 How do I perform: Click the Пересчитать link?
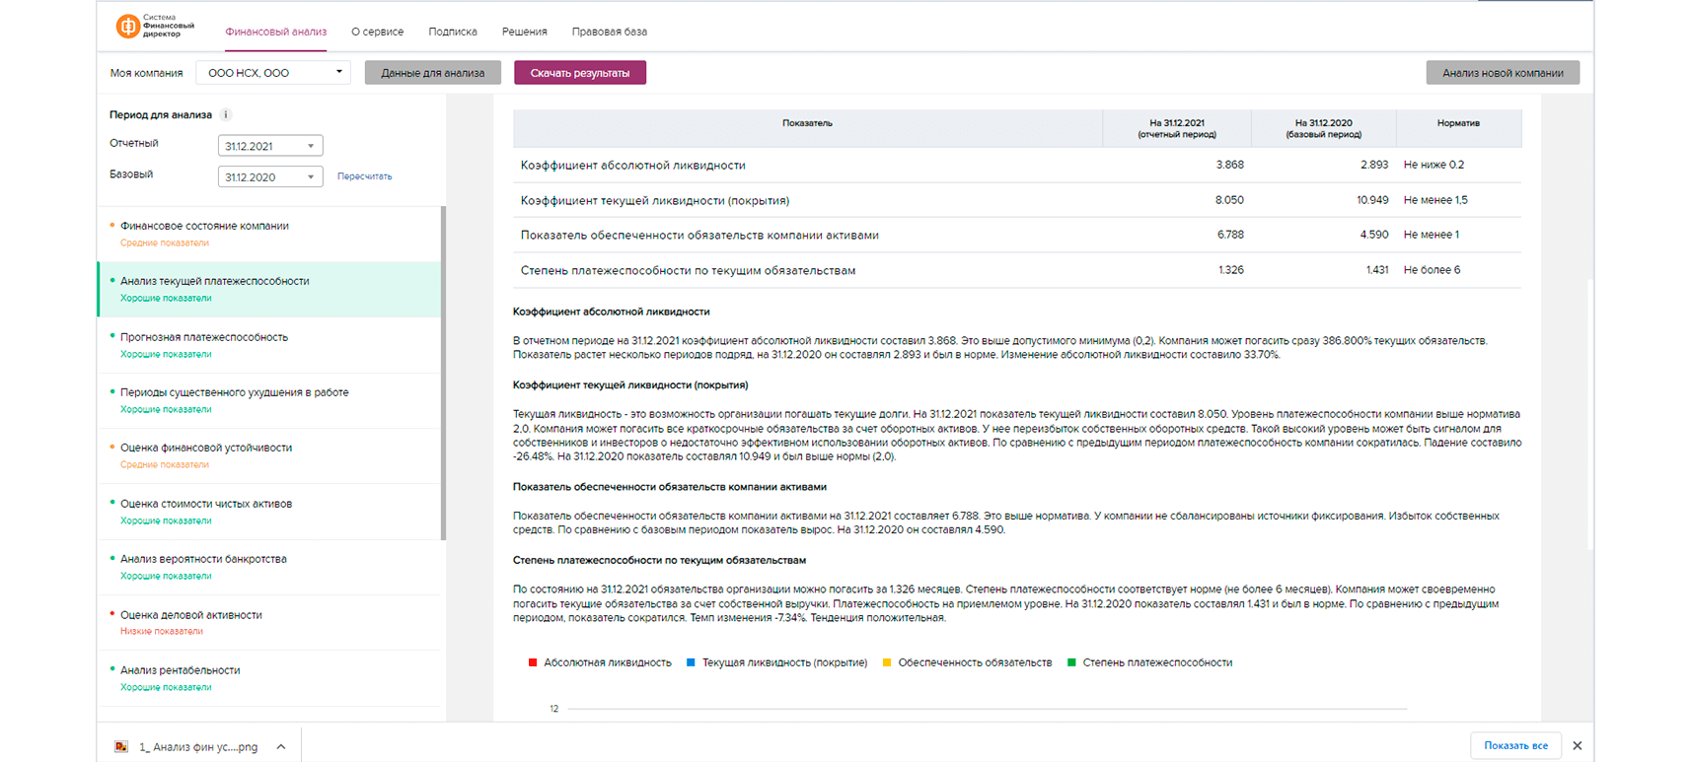point(364,176)
